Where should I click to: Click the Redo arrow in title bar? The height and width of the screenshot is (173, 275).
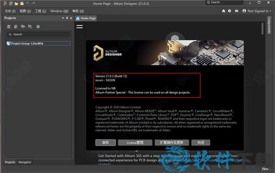click(33, 3)
